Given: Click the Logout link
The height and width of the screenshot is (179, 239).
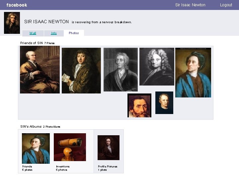Looking at the screenshot, I should coord(226,5).
